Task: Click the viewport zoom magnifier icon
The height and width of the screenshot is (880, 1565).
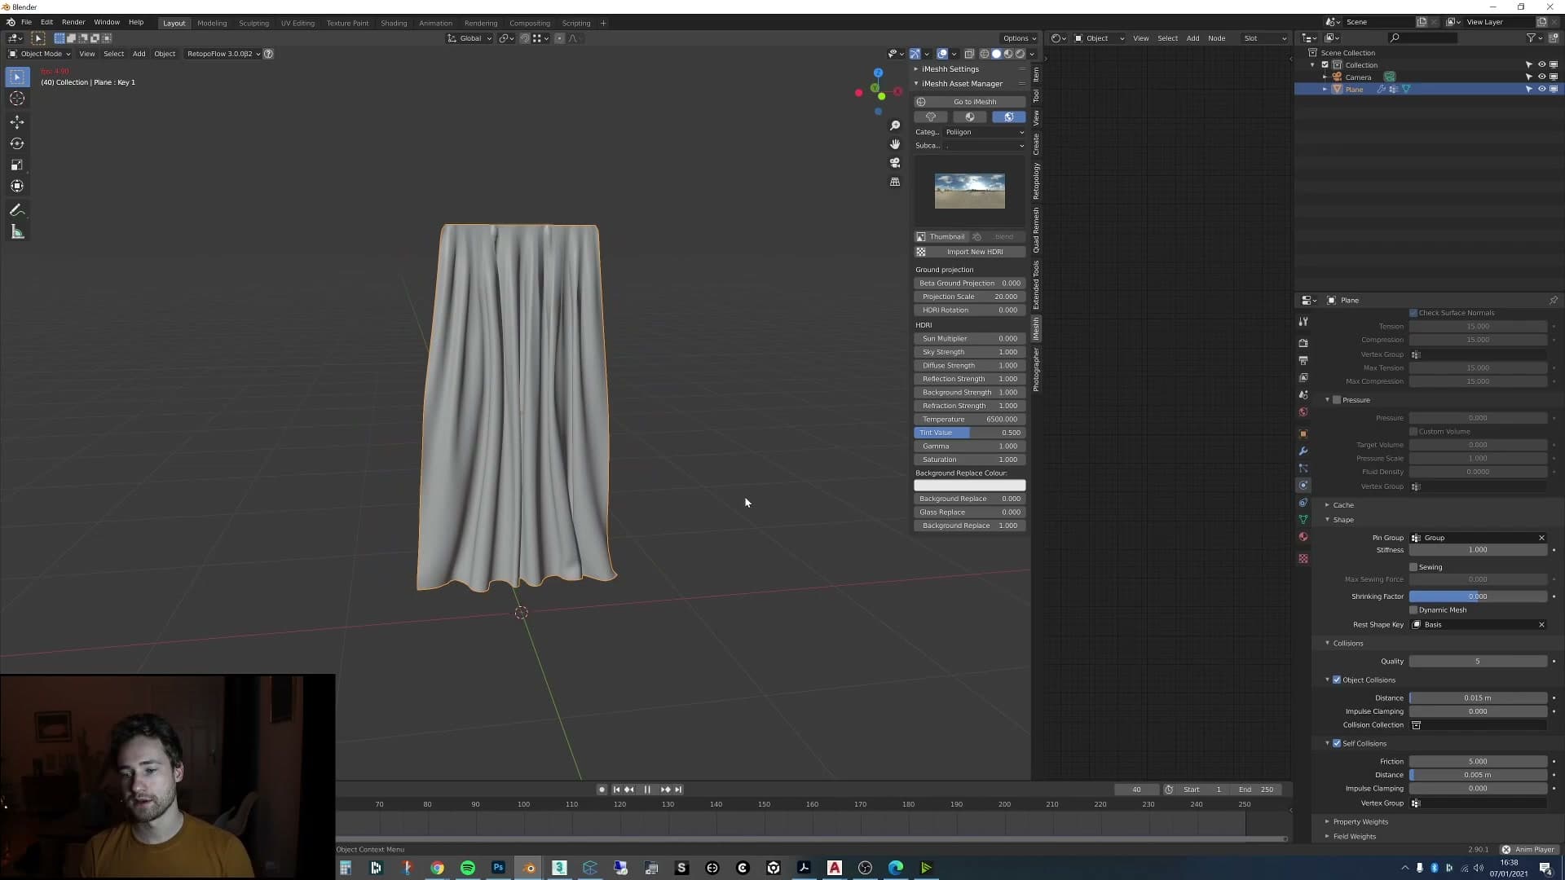Action: [895, 125]
